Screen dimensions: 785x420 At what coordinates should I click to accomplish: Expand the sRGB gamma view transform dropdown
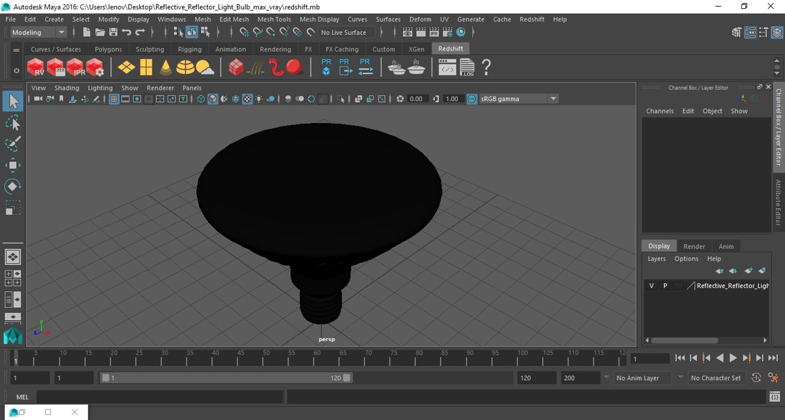click(x=553, y=99)
